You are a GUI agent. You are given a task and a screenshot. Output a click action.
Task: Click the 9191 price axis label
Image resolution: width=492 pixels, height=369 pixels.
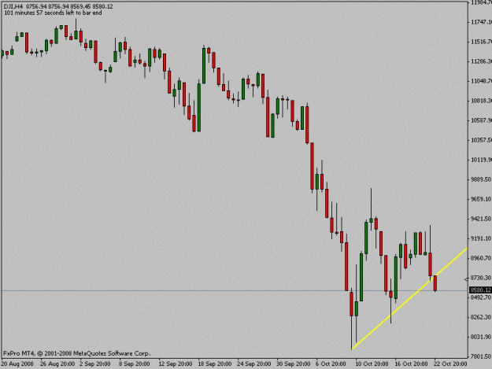[481, 238]
